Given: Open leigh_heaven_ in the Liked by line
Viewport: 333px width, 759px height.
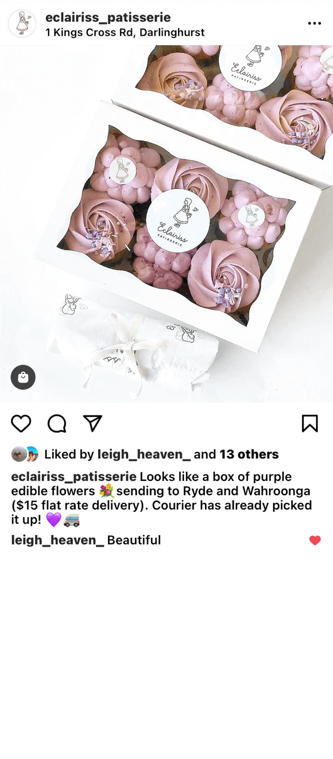Looking at the screenshot, I should pyautogui.click(x=144, y=455).
